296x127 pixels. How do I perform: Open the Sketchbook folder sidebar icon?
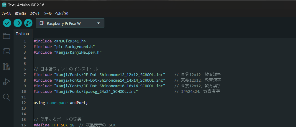[x=6, y=36]
